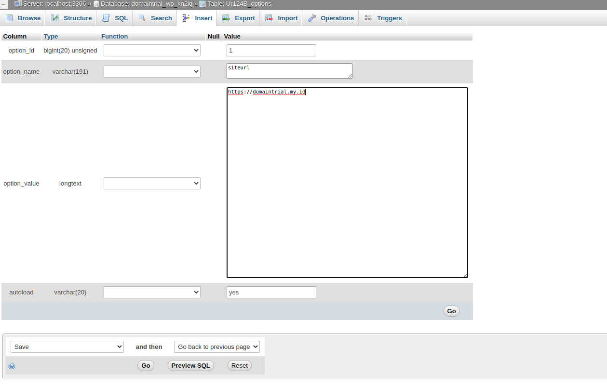The height and width of the screenshot is (387, 607).
Task: Open the Function dropdown for option_value
Action: [x=152, y=183]
